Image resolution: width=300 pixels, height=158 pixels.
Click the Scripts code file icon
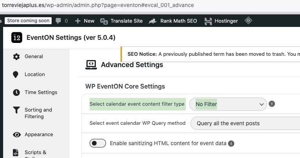(x=16, y=153)
